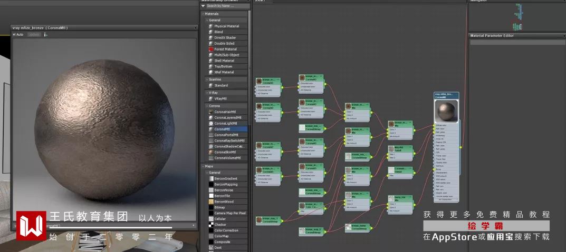Pick the BerconWood map icon
This screenshot has width=566, height=252.
point(211,202)
